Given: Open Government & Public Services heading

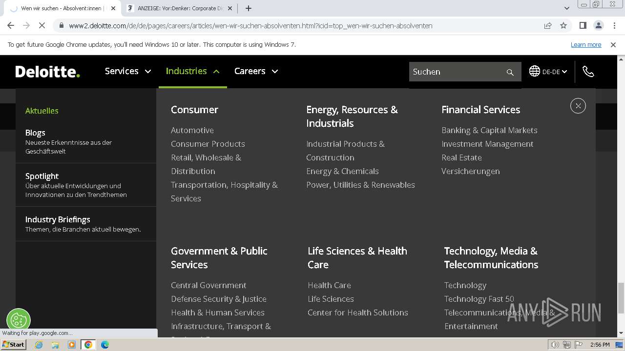Looking at the screenshot, I should pyautogui.click(x=219, y=258).
